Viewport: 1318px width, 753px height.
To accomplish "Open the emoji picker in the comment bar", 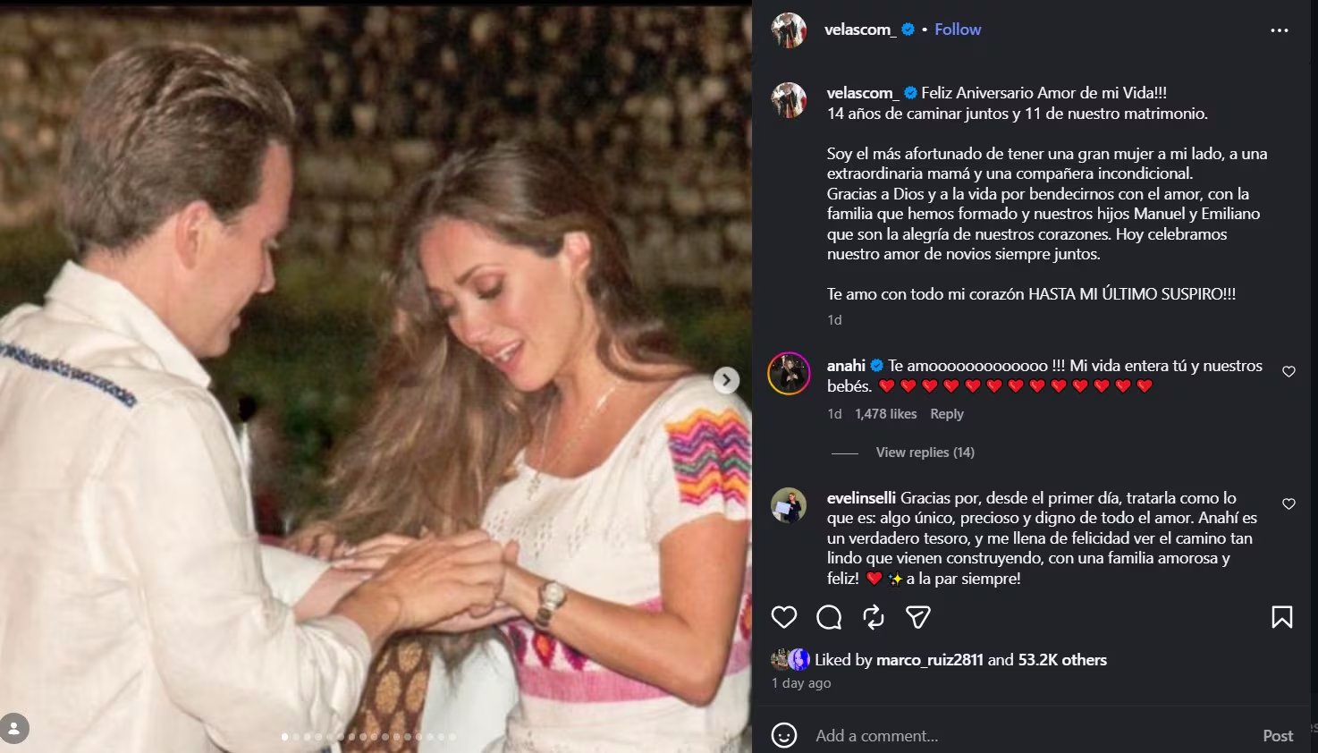I will pos(784,735).
